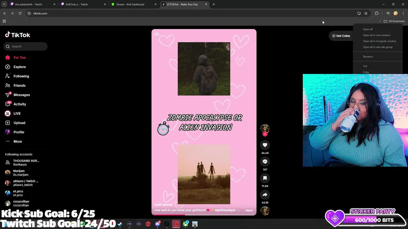Open the creator's avatar beside the video
The image size is (408, 229).
pyautogui.click(x=265, y=128)
